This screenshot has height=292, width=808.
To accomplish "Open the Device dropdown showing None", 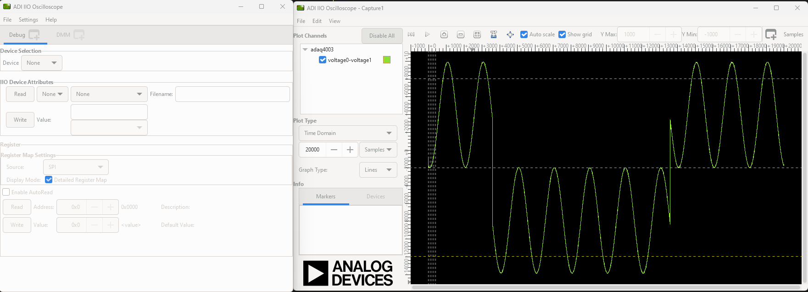I will (x=42, y=63).
